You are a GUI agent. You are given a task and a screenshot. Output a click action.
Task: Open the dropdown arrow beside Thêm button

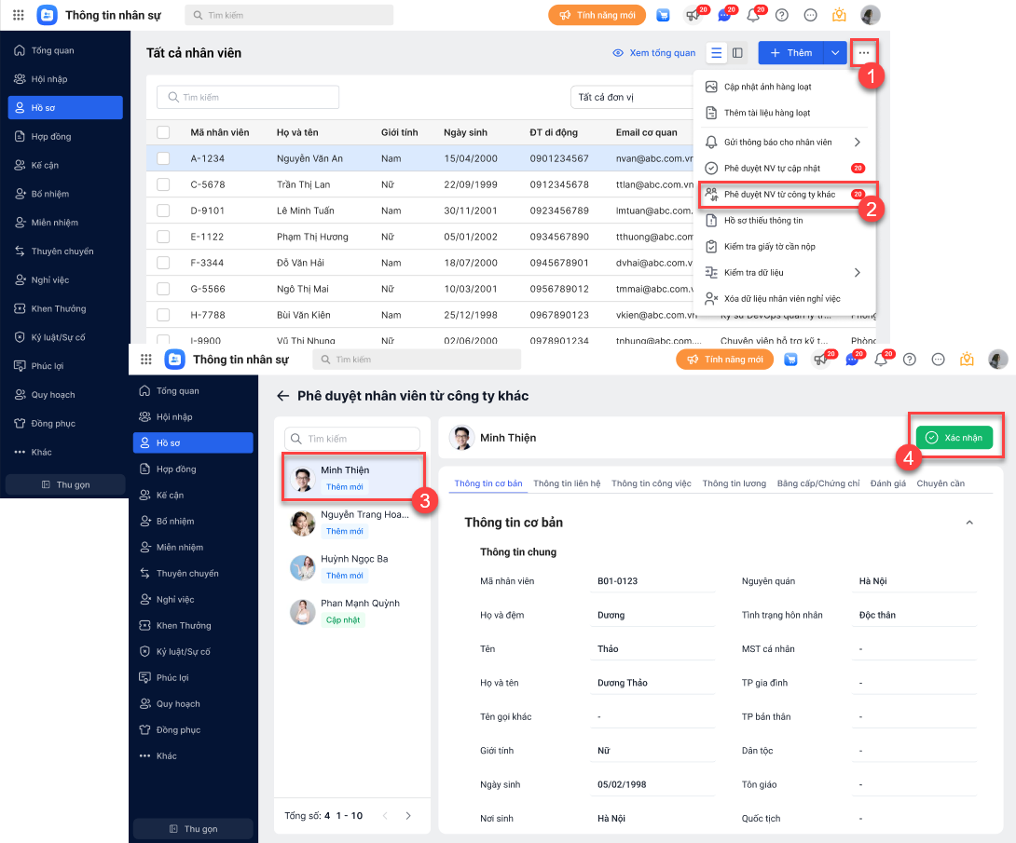point(835,53)
